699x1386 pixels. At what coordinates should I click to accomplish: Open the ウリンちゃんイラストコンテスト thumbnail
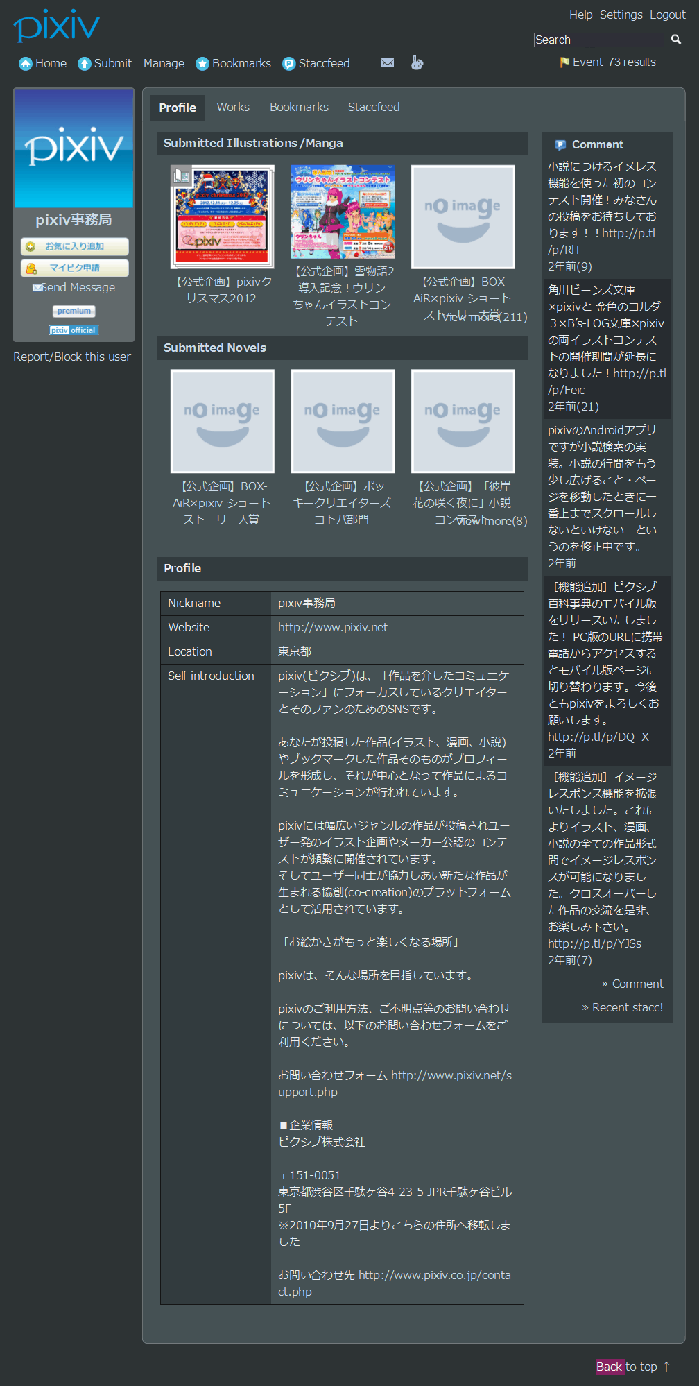point(343,212)
